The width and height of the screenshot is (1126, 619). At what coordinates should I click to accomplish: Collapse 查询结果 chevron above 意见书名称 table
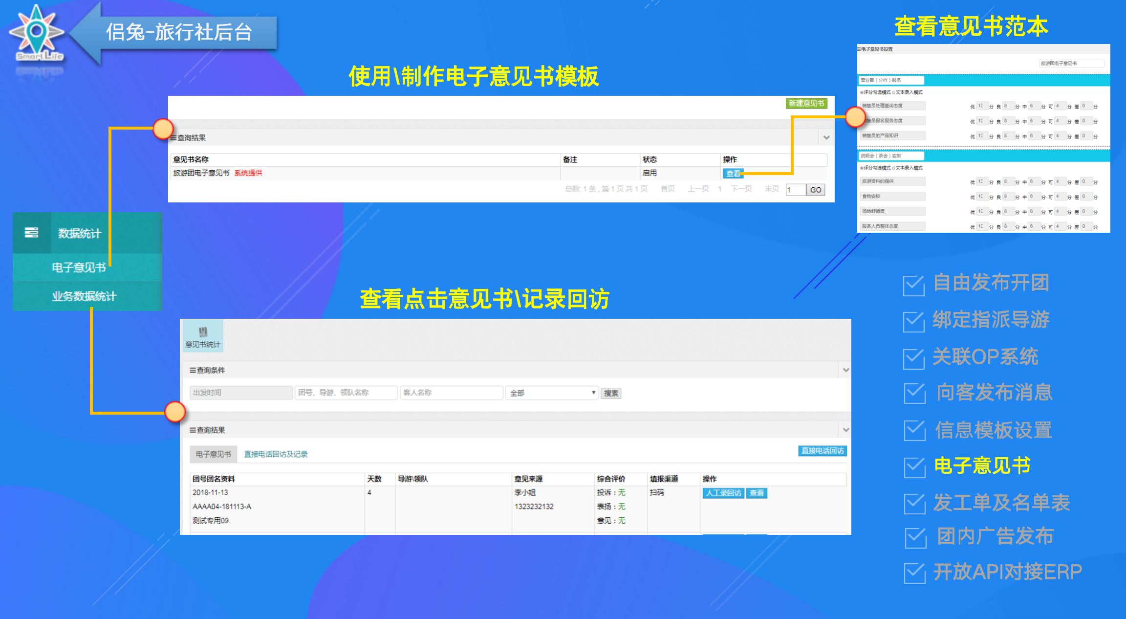[x=826, y=137]
